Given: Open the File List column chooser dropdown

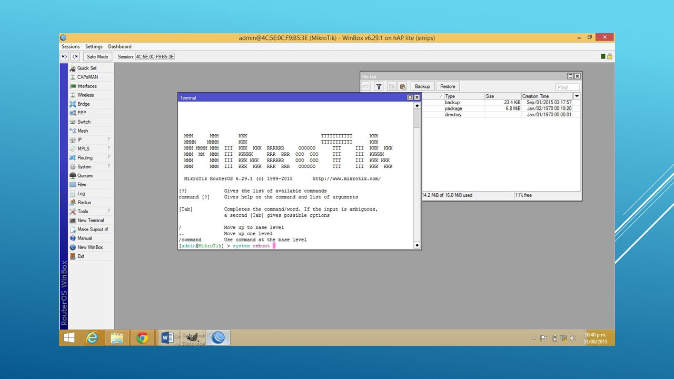Looking at the screenshot, I should (x=577, y=96).
